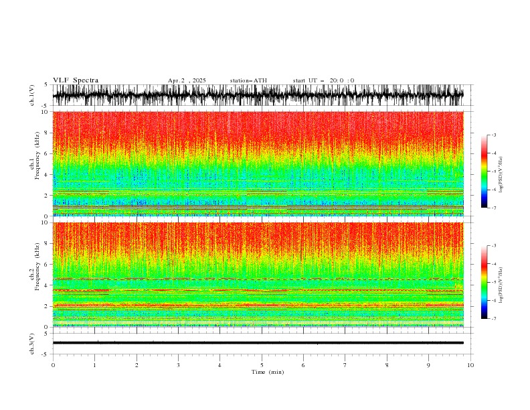Click the "ch.1(V)" axis label

point(32,95)
